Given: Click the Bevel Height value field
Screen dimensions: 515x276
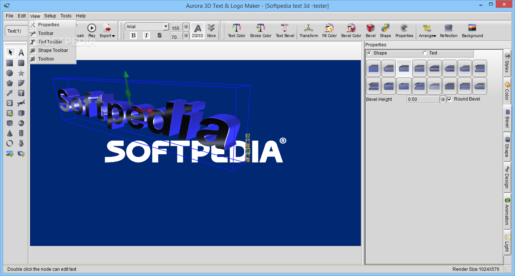Looking at the screenshot, I should pyautogui.click(x=423, y=99).
